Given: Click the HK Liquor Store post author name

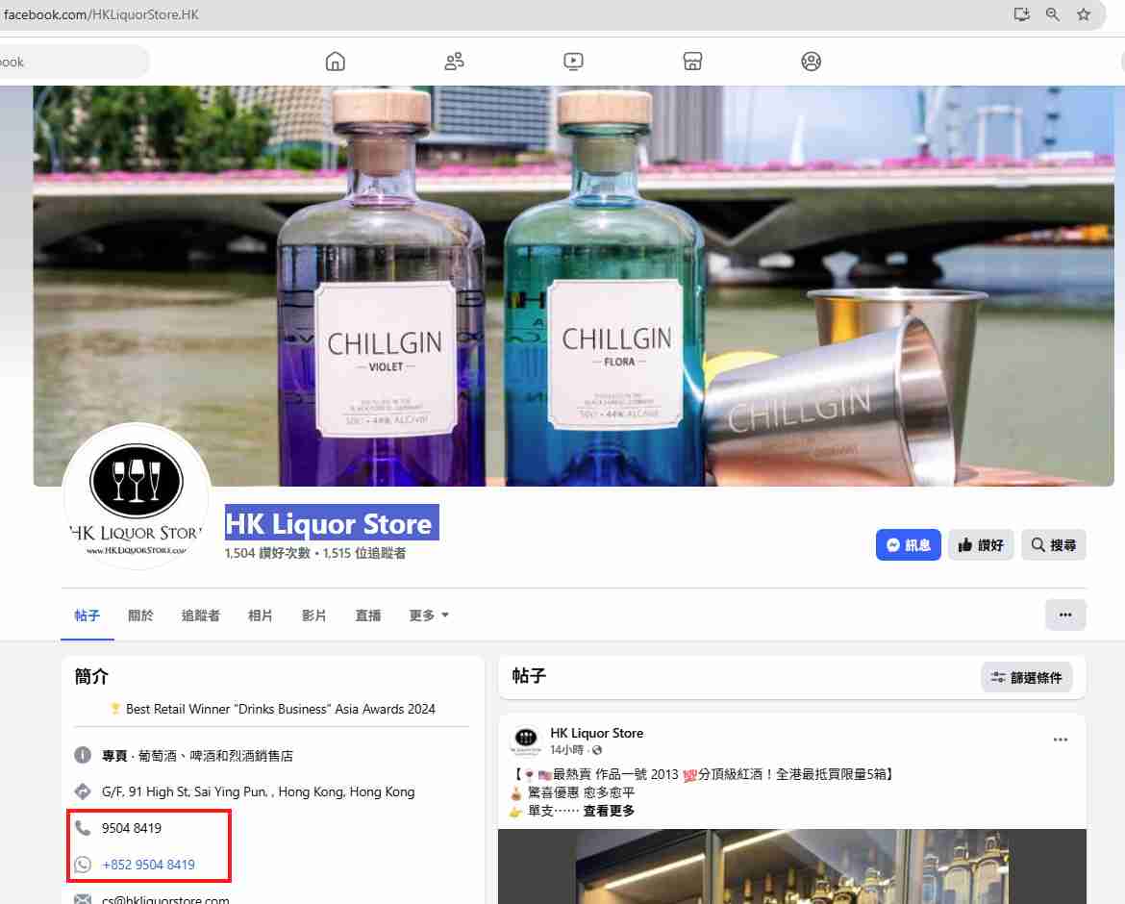Looking at the screenshot, I should (x=596, y=733).
